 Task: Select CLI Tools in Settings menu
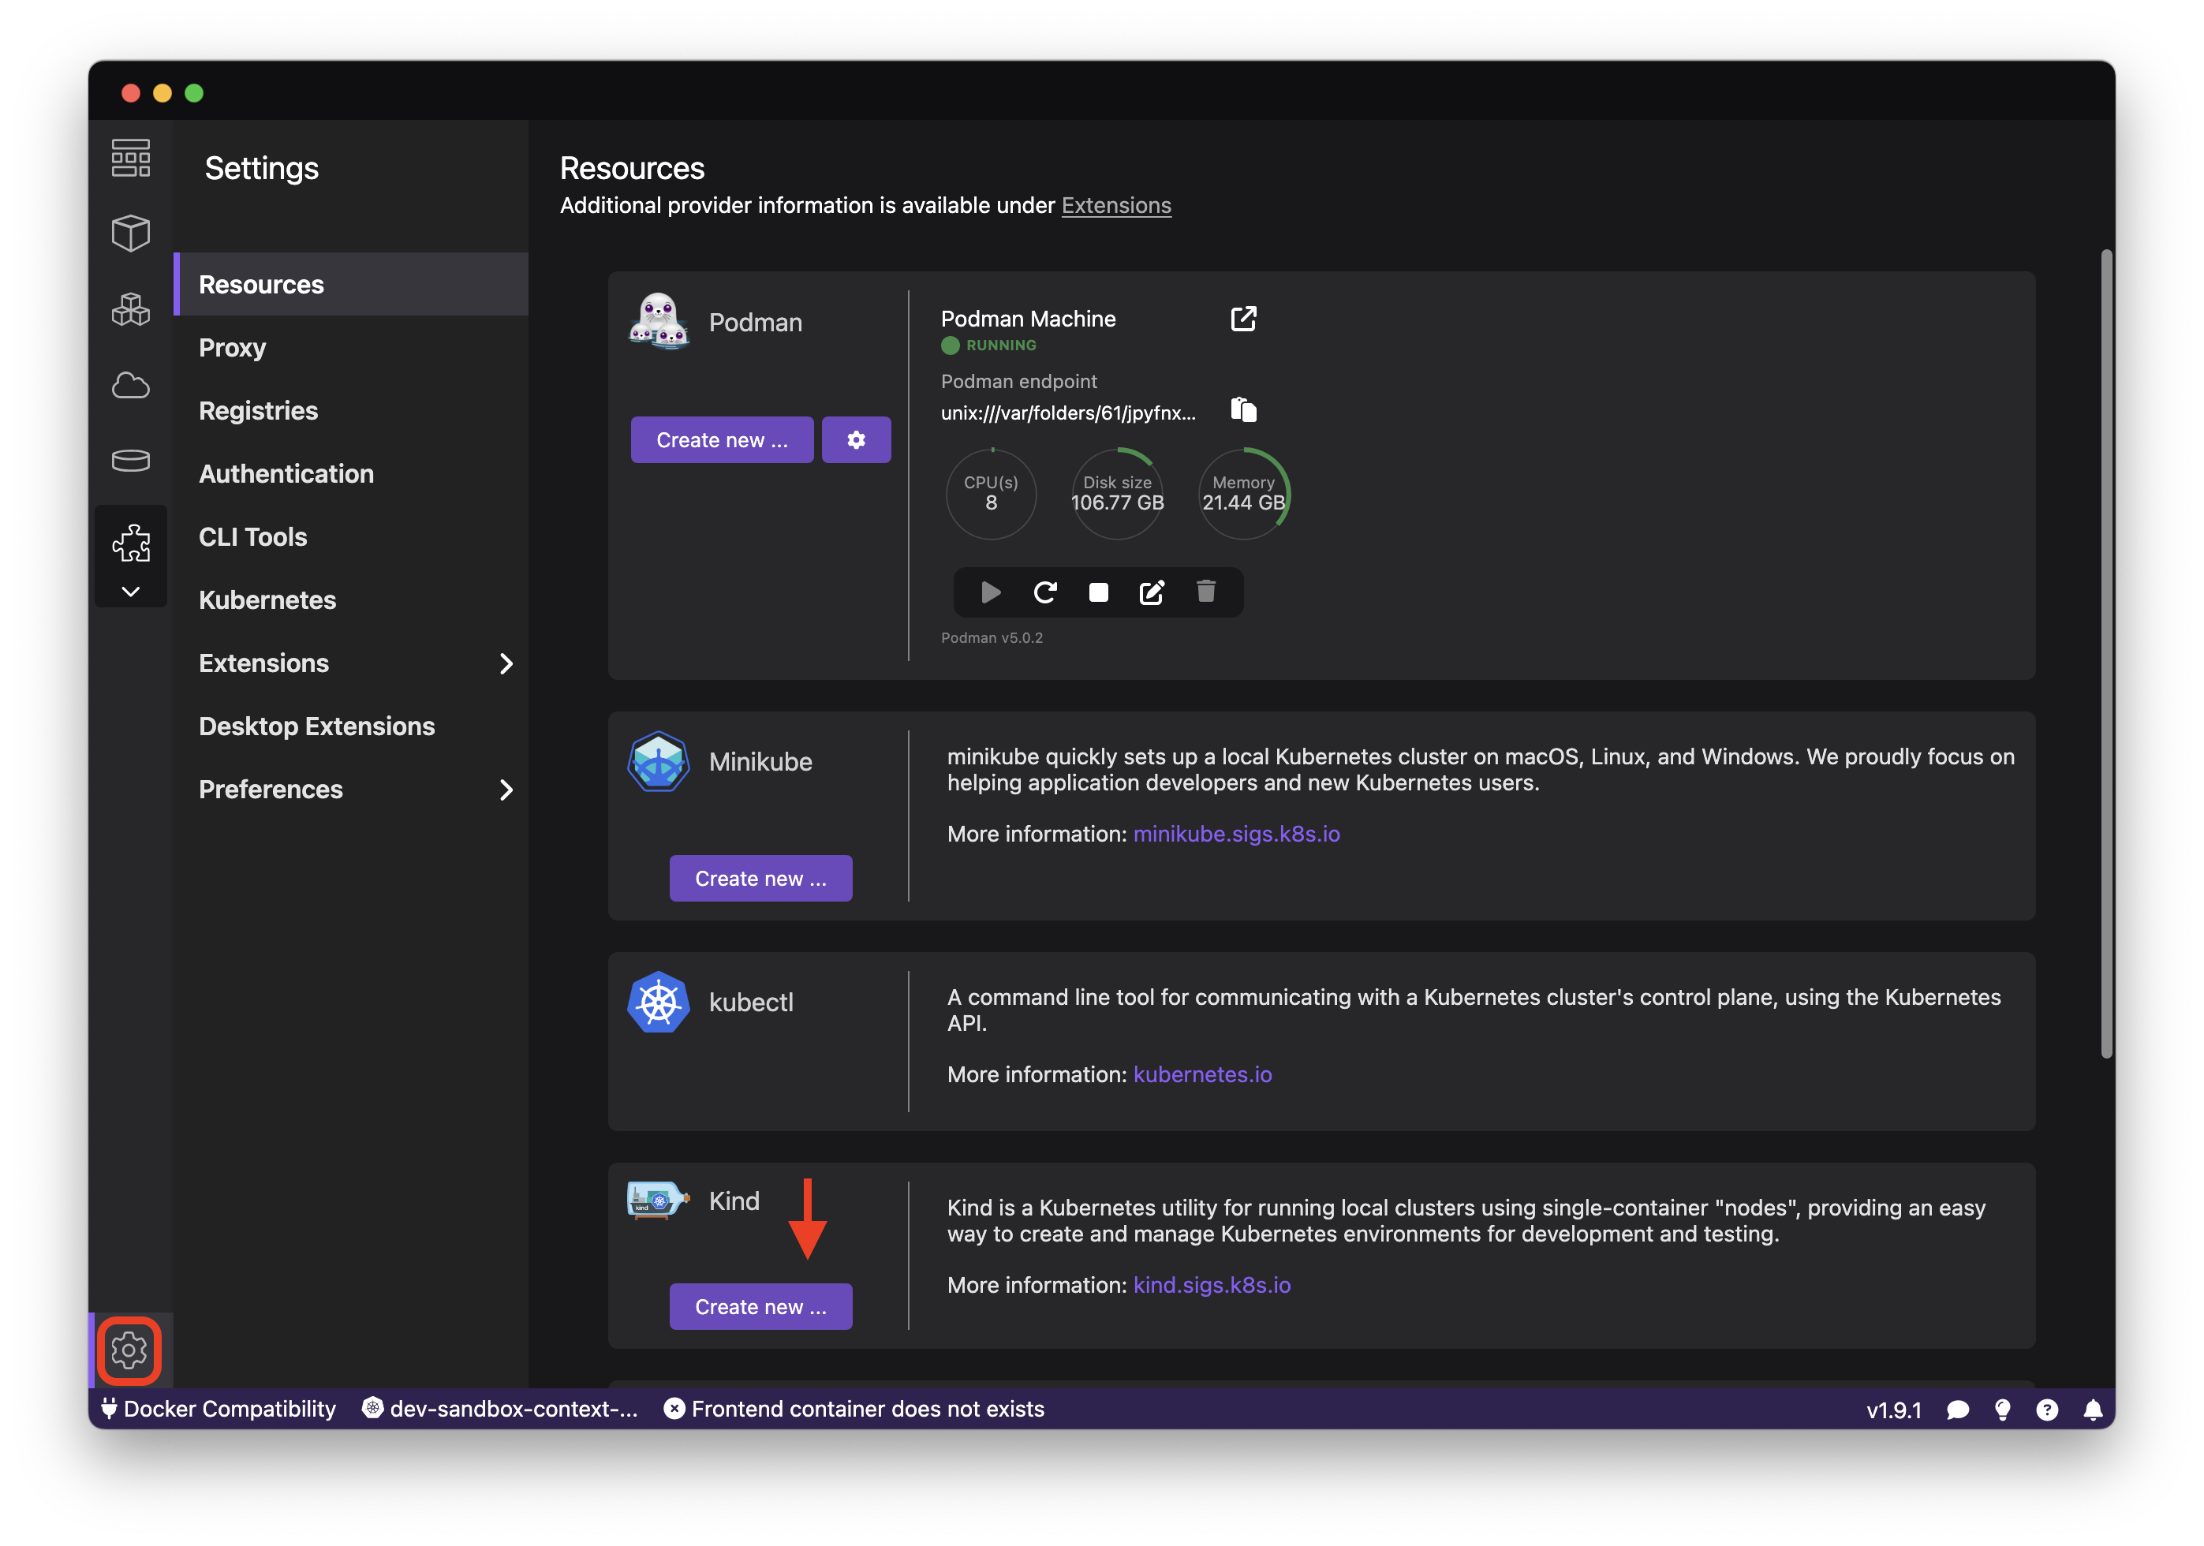tap(351, 536)
